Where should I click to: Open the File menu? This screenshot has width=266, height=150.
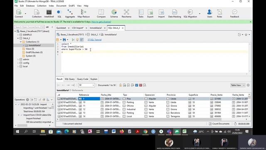pos(16,6)
